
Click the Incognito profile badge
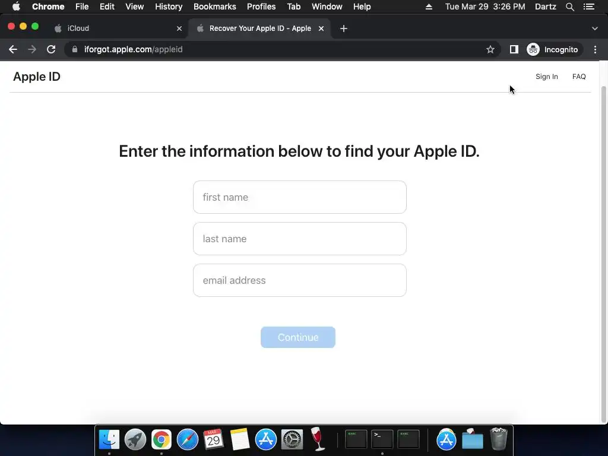pyautogui.click(x=553, y=49)
